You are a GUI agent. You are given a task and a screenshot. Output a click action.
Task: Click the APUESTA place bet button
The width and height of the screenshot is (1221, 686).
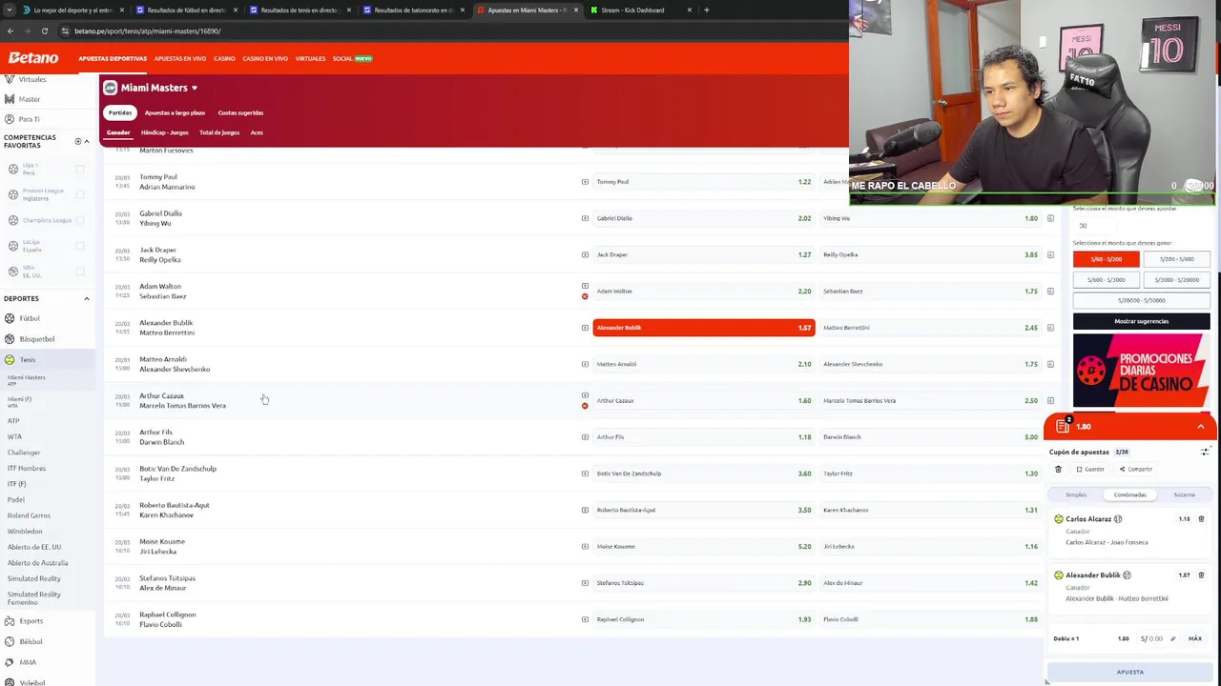(1129, 672)
